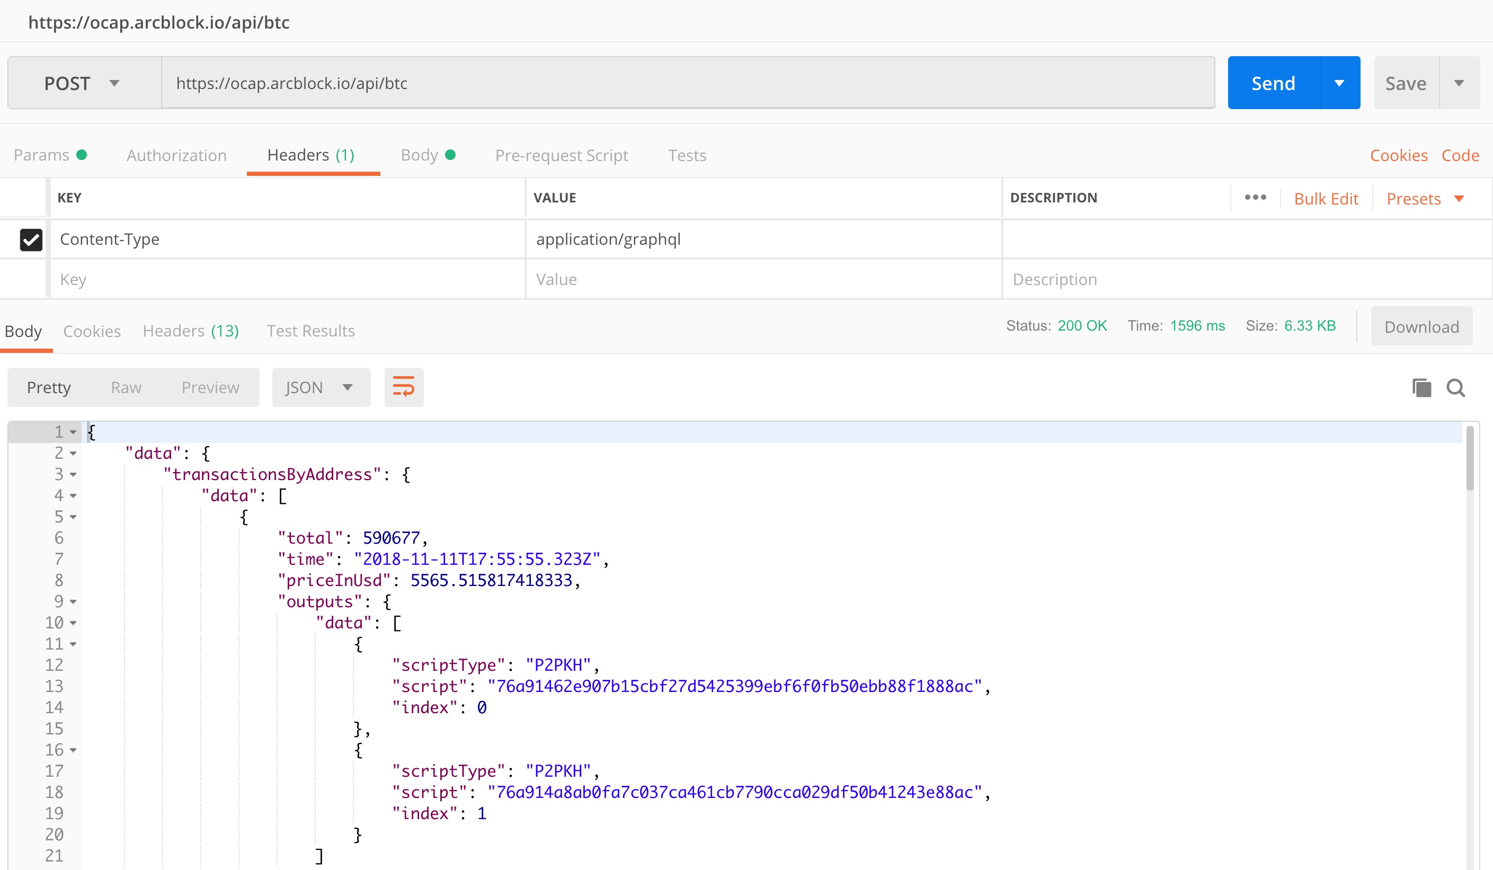The height and width of the screenshot is (870, 1493).
Task: Open the Pre-request Script tab
Action: pyautogui.click(x=562, y=155)
